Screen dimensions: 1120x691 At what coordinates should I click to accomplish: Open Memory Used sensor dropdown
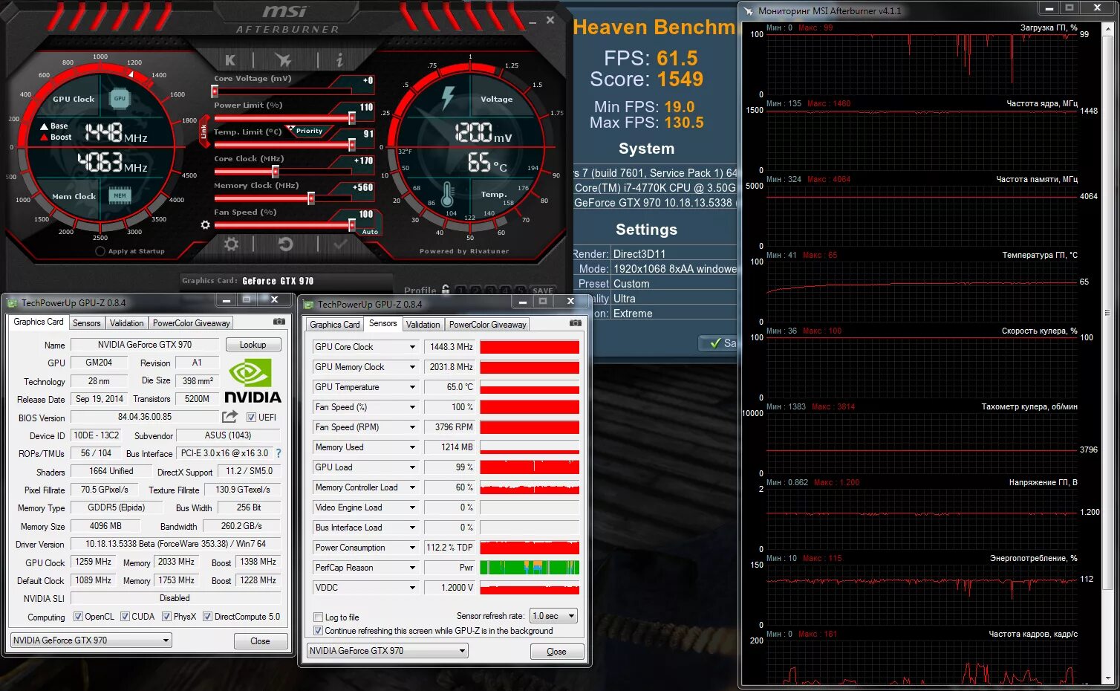click(x=412, y=447)
